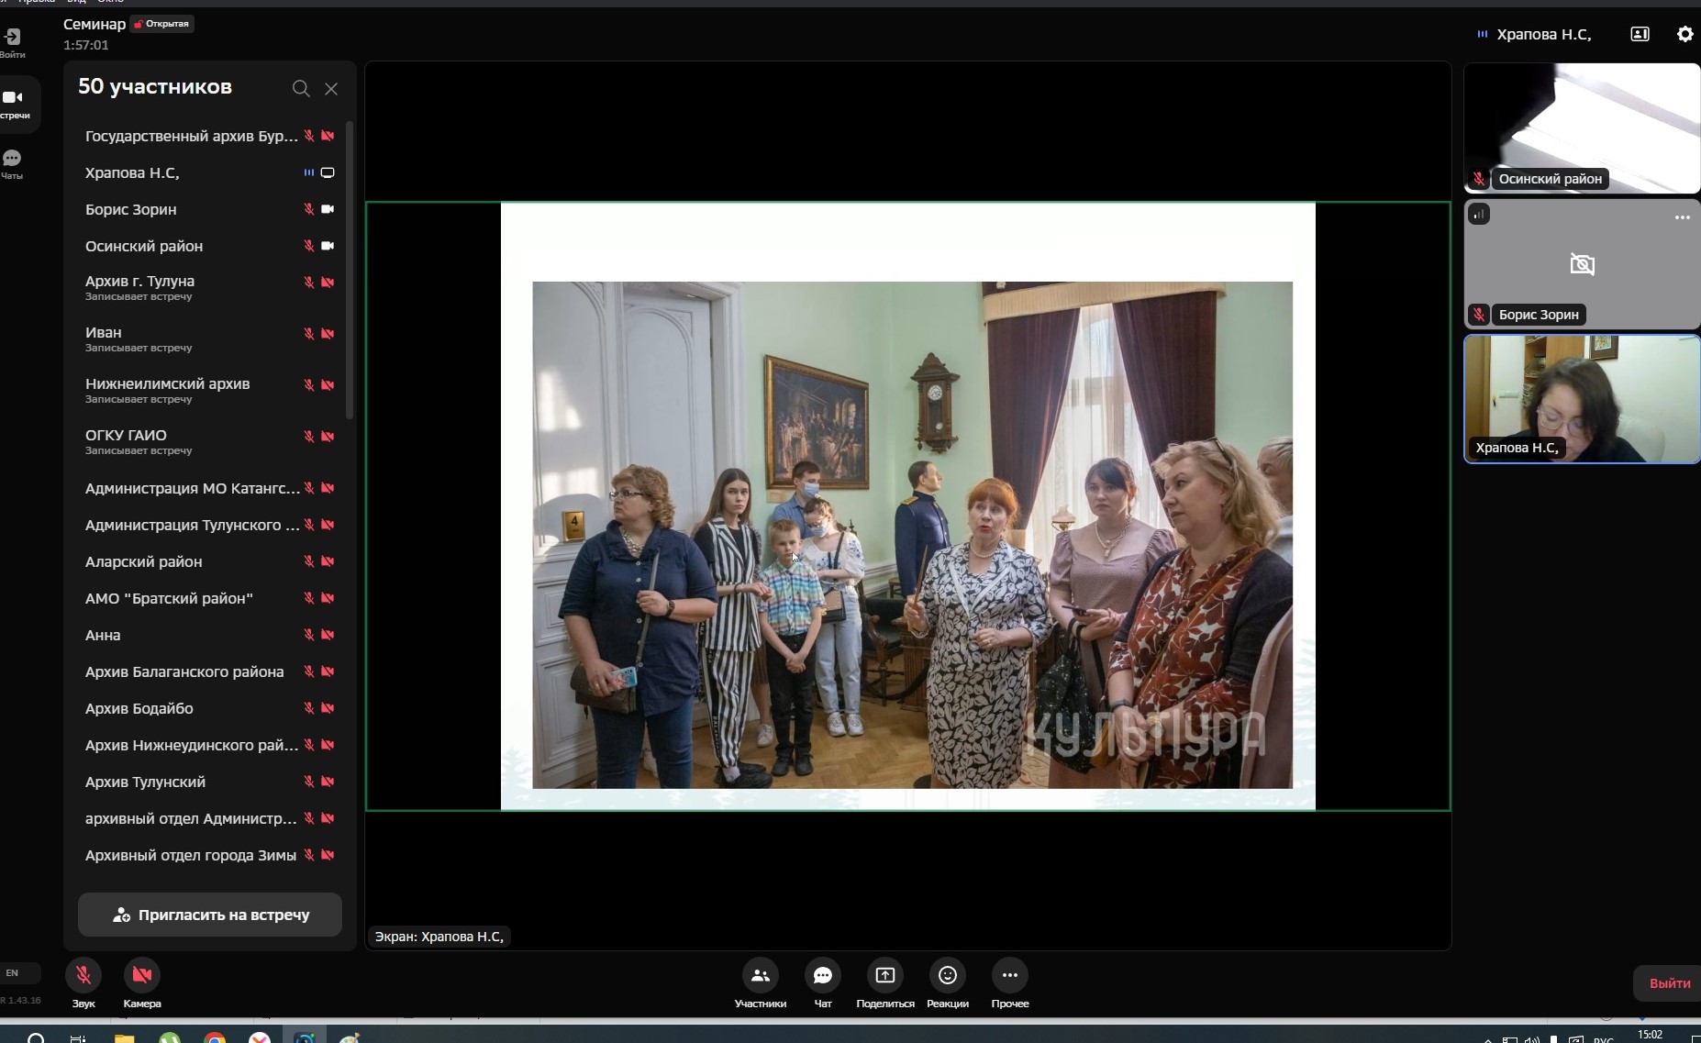Open the Reactions smiley icon
The image size is (1701, 1043).
(x=947, y=975)
